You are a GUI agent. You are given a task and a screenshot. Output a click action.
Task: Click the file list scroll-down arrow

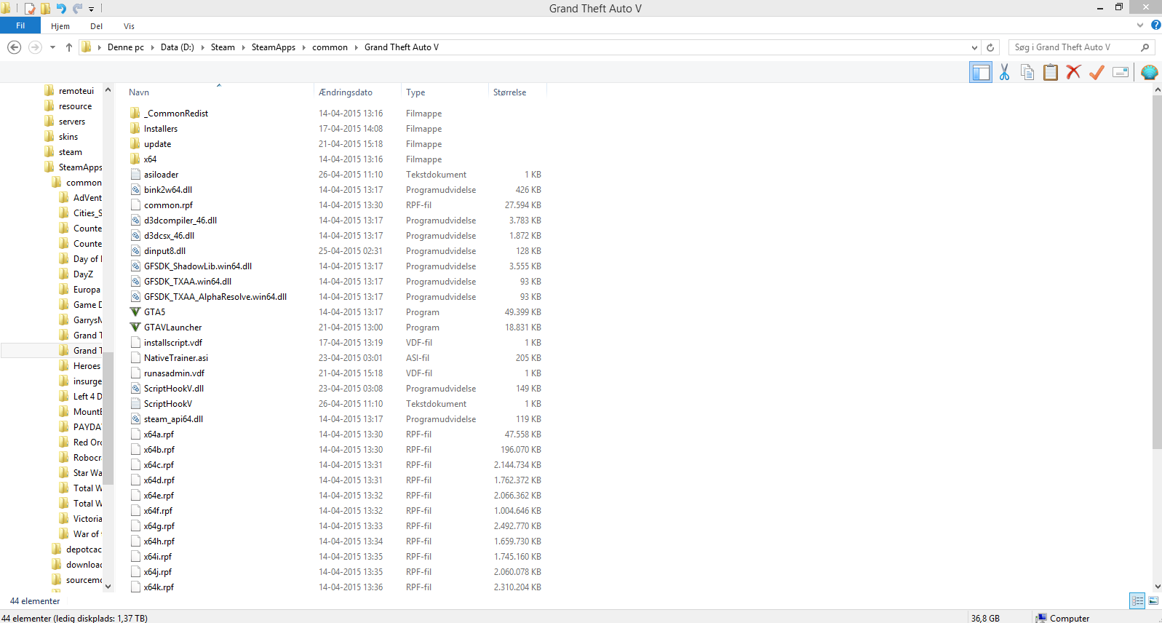click(x=1157, y=586)
